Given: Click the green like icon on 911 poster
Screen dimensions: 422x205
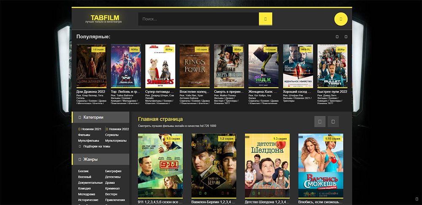Looking at the screenshot, I should pyautogui.click(x=147, y=193).
